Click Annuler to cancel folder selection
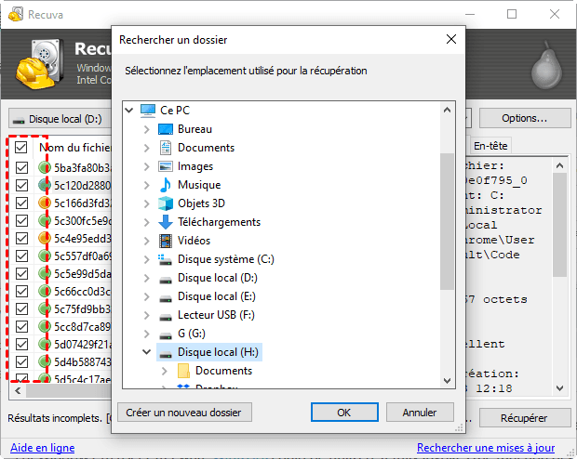 (x=420, y=413)
